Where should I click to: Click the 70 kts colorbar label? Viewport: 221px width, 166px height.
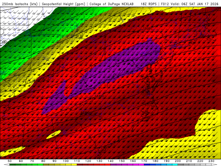coord(32,161)
